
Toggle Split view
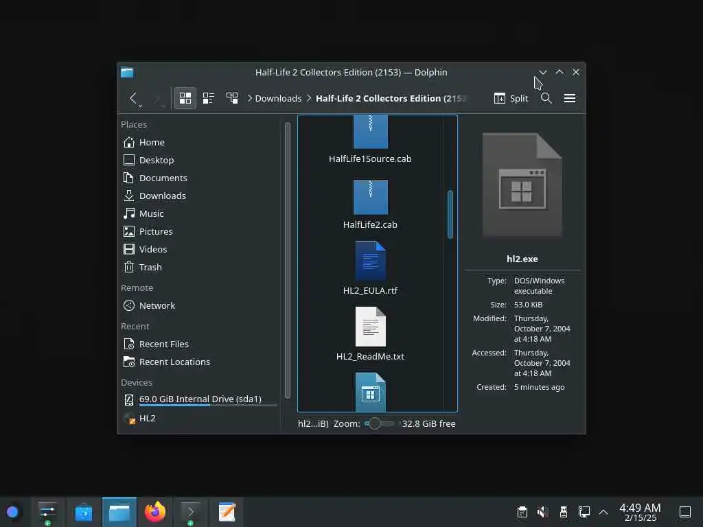(511, 98)
